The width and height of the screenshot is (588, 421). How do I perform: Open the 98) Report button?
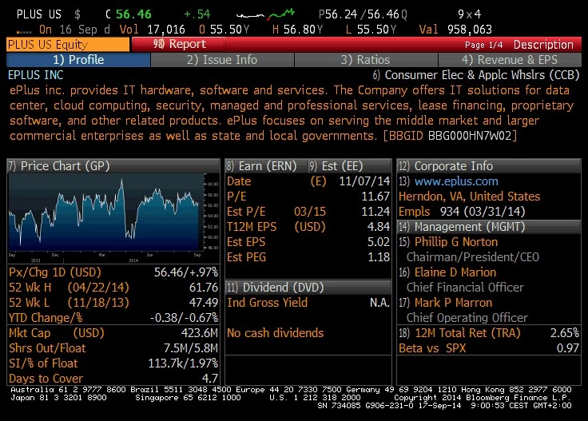[x=179, y=44]
